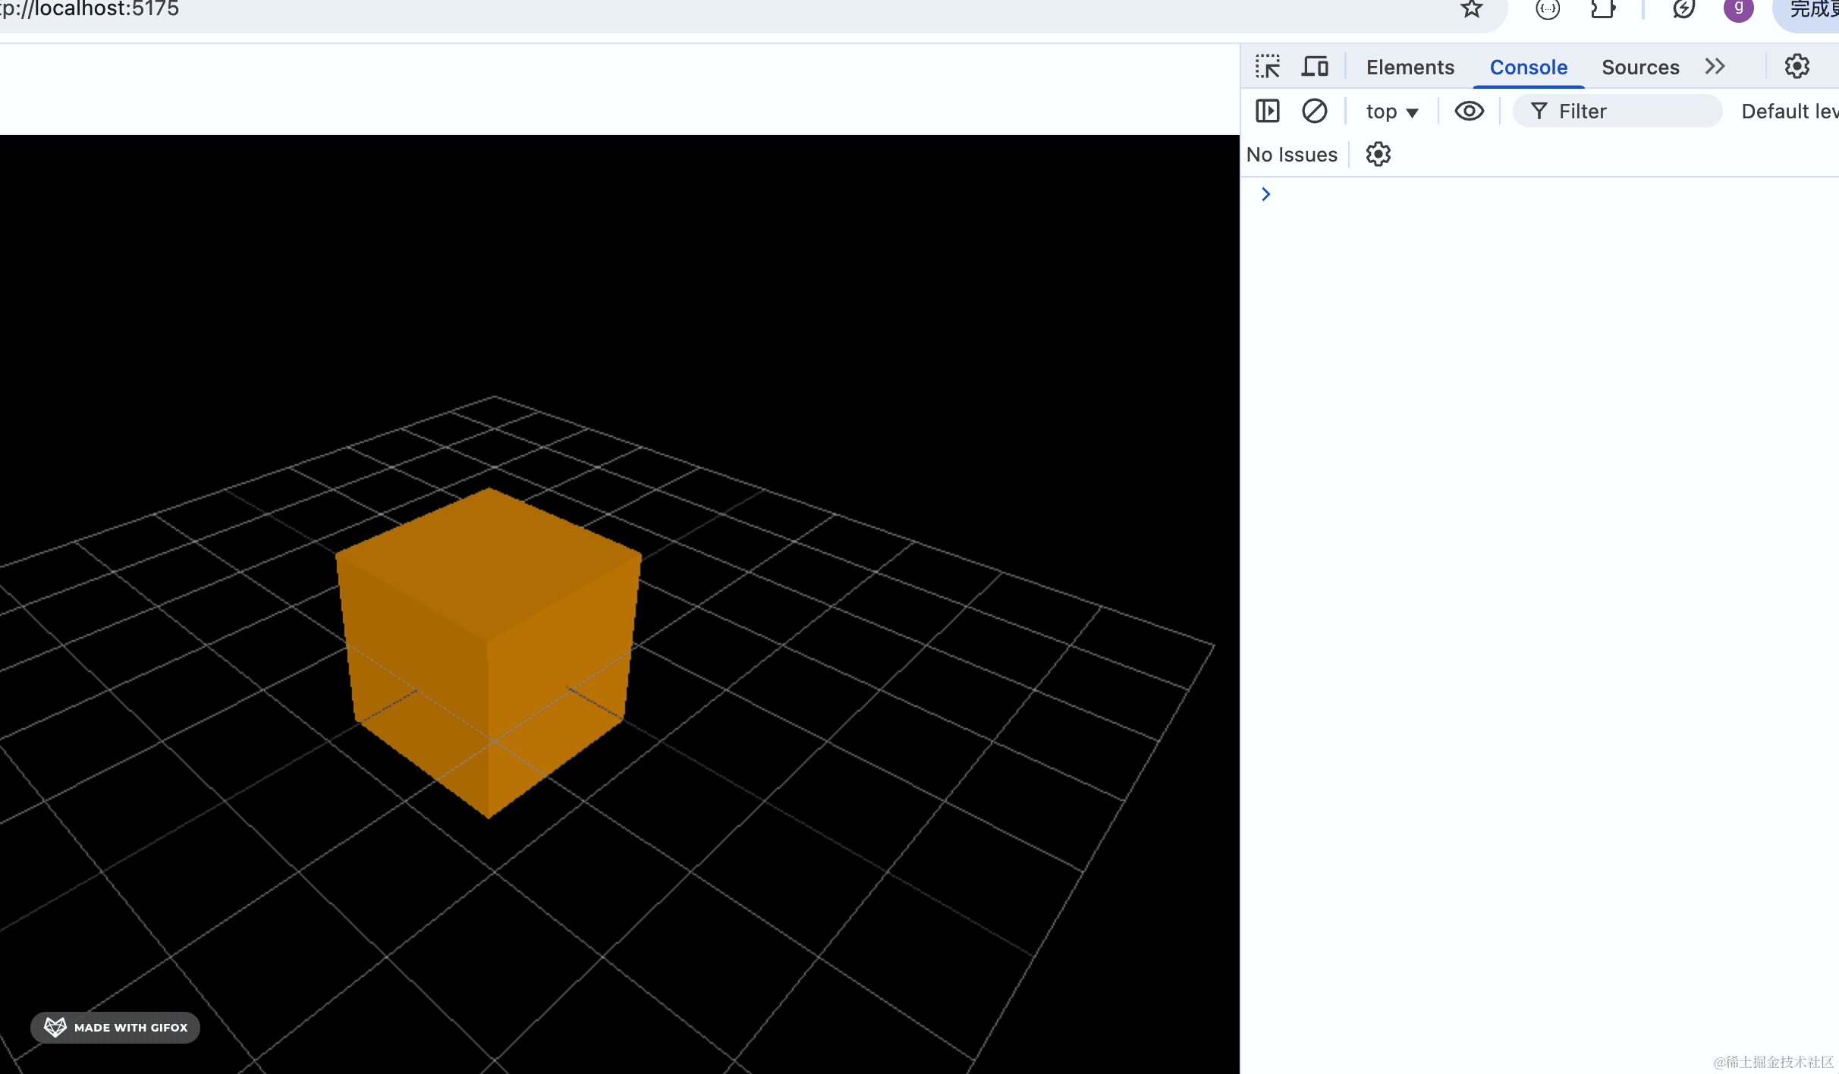The image size is (1839, 1074).
Task: Switch to the Elements tab
Action: pos(1410,67)
